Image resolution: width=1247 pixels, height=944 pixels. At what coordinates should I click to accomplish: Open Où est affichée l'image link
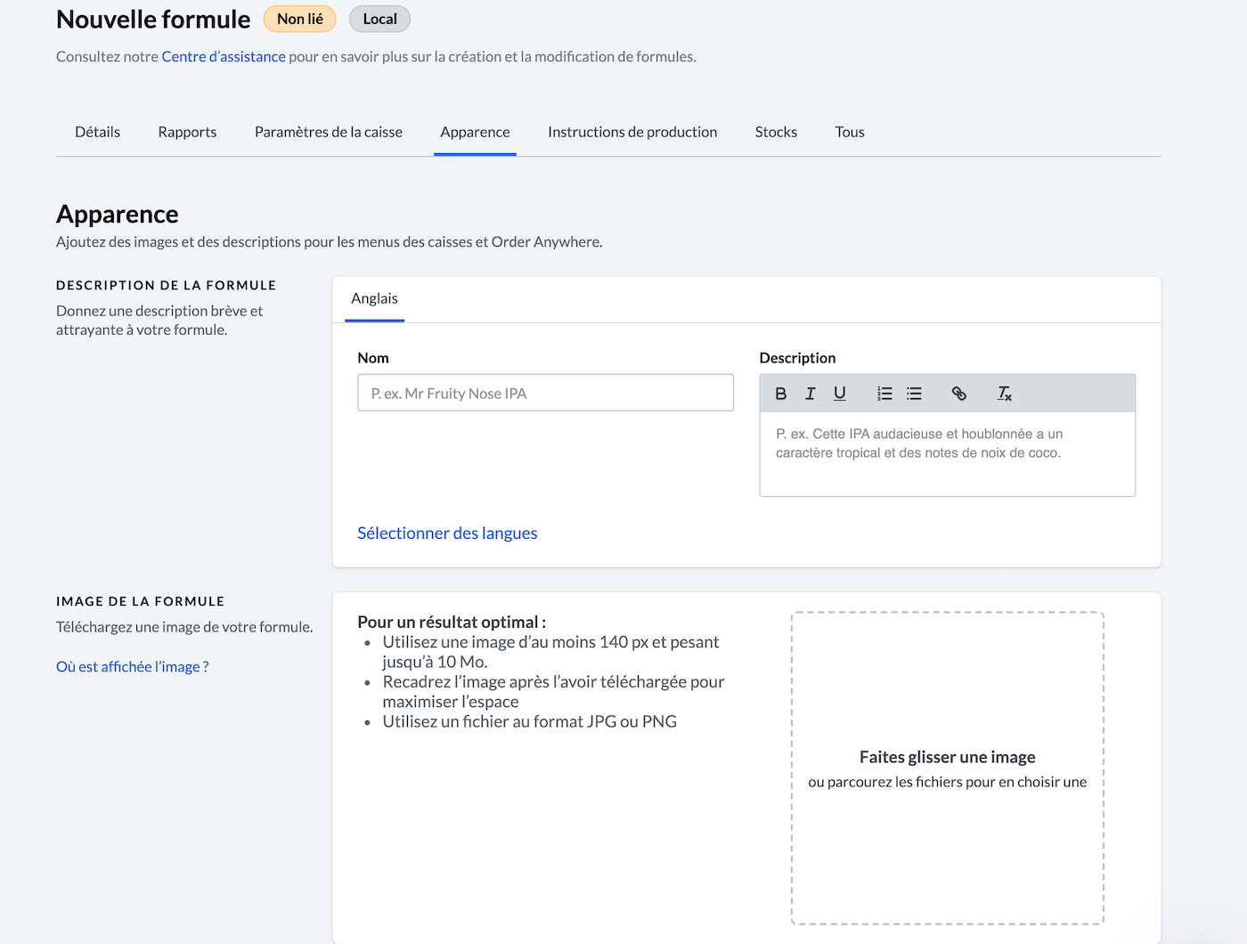pos(132,666)
